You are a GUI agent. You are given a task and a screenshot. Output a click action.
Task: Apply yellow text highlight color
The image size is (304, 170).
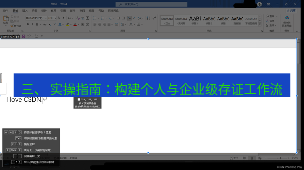(x=67, y=24)
